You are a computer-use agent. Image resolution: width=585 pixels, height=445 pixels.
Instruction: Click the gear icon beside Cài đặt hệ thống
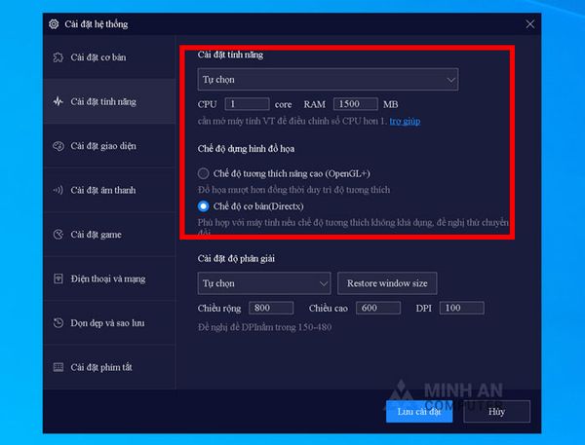point(54,23)
